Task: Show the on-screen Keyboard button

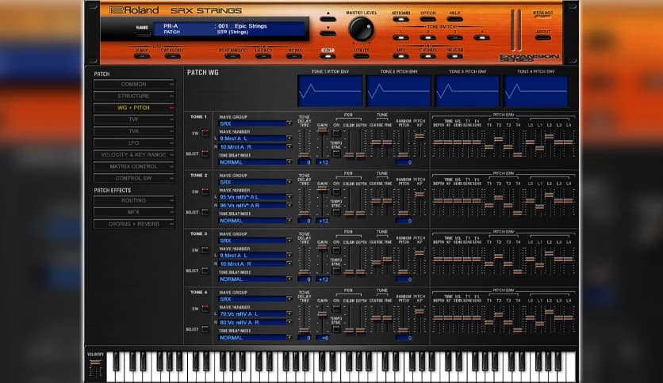Action: (x=400, y=19)
